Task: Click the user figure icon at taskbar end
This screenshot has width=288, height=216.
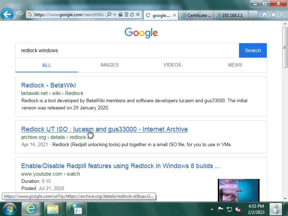Action: [x=275, y=209]
